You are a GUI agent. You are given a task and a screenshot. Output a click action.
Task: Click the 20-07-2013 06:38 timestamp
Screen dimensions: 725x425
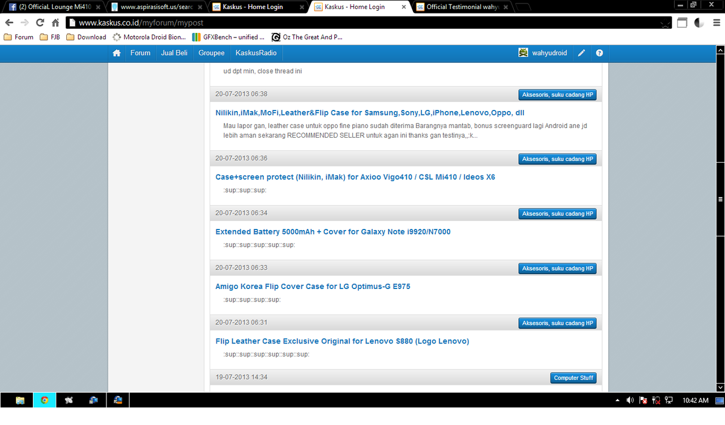point(241,94)
